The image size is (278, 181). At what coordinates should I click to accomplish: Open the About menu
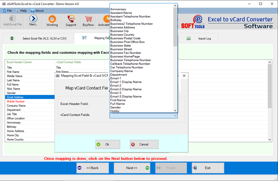(37, 11)
